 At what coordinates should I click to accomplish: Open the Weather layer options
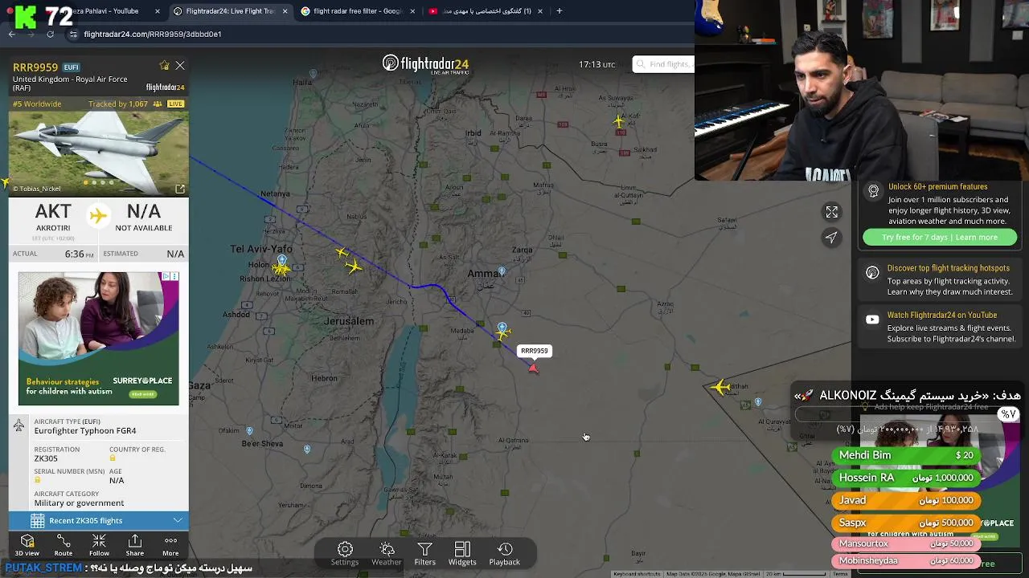[387, 553]
